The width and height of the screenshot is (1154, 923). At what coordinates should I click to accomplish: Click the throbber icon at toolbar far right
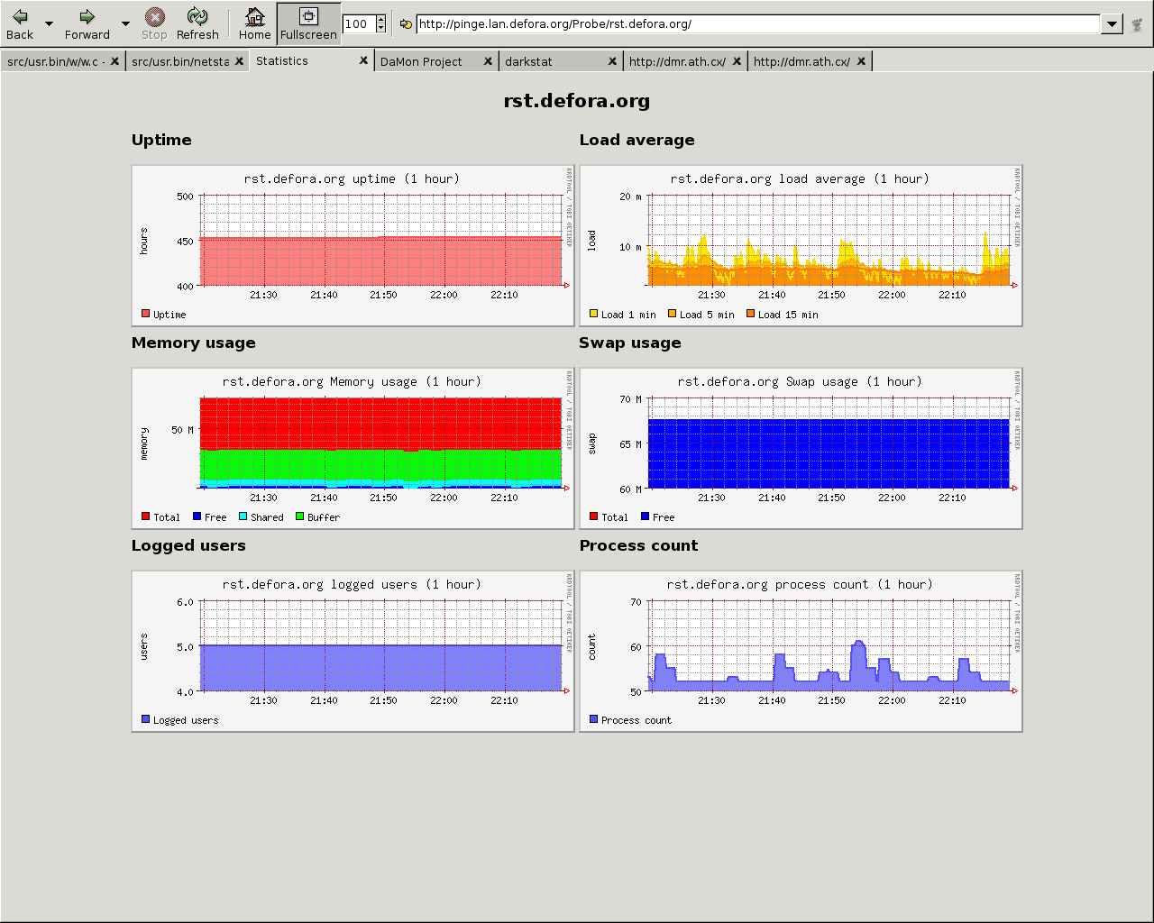pos(1137,24)
